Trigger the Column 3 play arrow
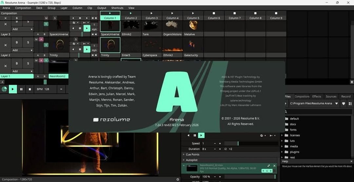This screenshot has width=354, height=182. (151, 13)
